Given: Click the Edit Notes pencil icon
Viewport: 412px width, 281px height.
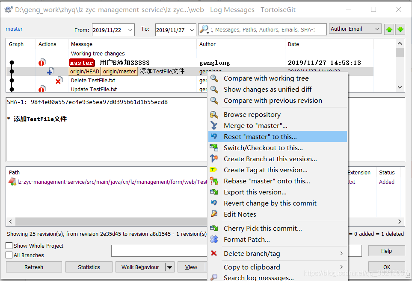Looking at the screenshot, I should pyautogui.click(x=214, y=214).
